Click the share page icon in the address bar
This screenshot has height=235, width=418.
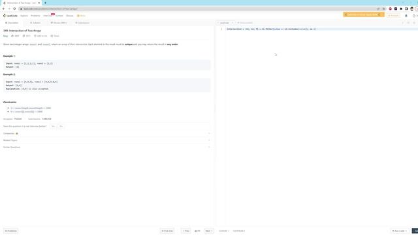[378, 8]
